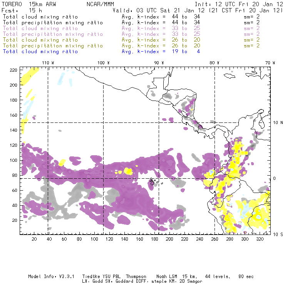Click 'Avg. k-index = 33 to 25' on purple cloud row
Image resolution: width=285 pixels, height=285 pixels.
pyautogui.click(x=161, y=28)
